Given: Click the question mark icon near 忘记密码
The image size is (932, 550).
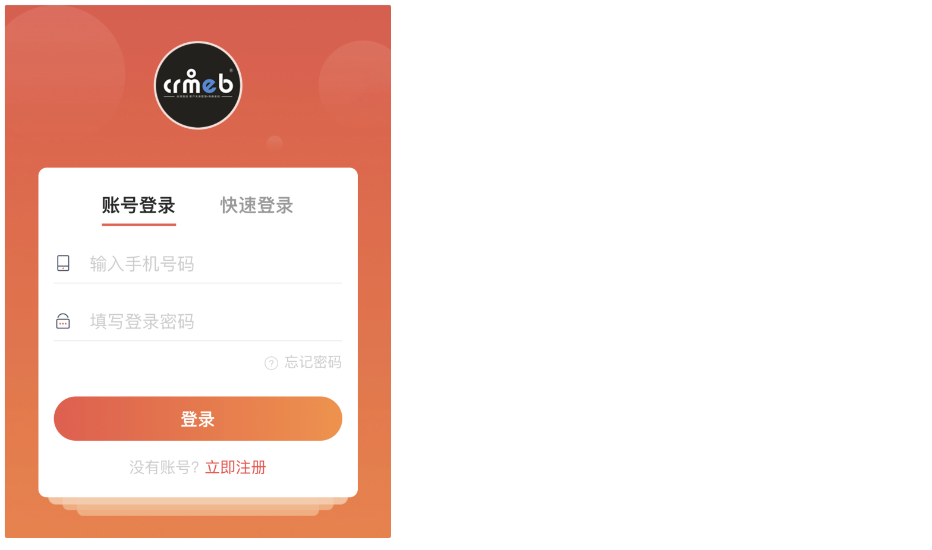Looking at the screenshot, I should pos(271,363).
